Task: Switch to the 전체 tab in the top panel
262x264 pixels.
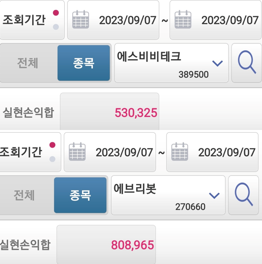Action: click(x=28, y=63)
